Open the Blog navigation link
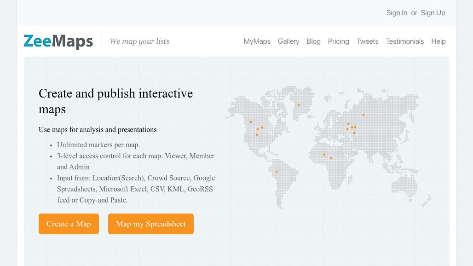 [313, 41]
